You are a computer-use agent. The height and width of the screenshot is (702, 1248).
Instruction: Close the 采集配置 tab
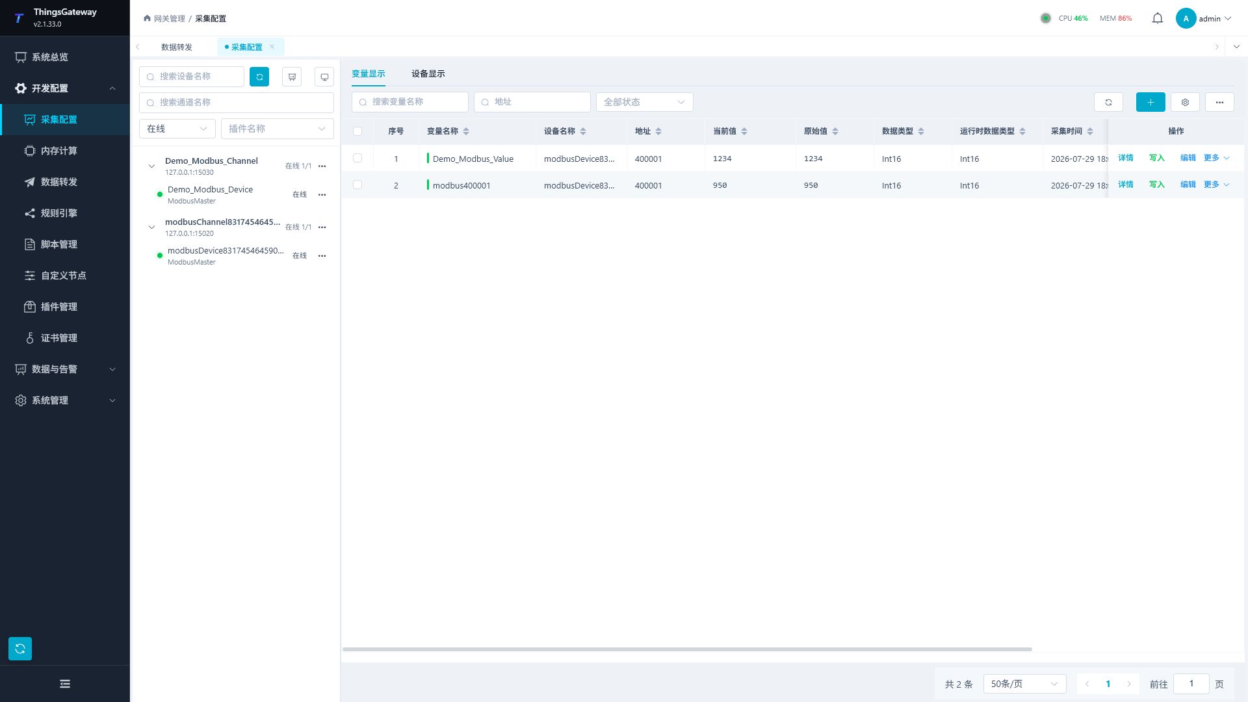272,47
